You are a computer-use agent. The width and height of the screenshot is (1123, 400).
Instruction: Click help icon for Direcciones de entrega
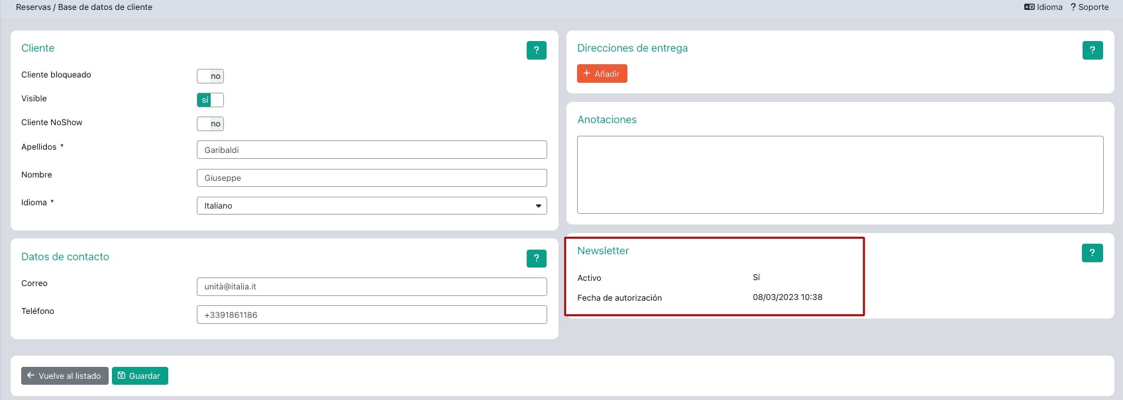point(1092,50)
